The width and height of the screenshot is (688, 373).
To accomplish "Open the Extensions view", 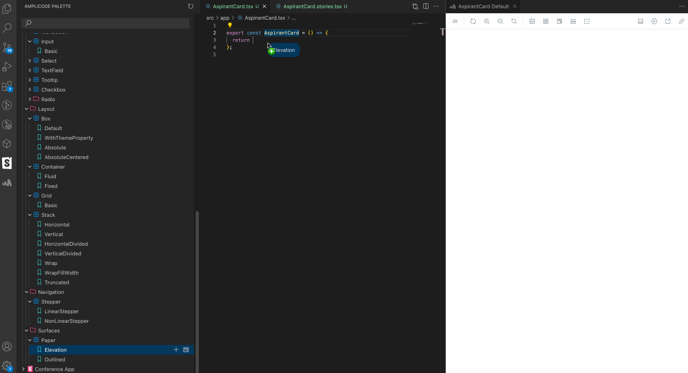I will coord(7,86).
